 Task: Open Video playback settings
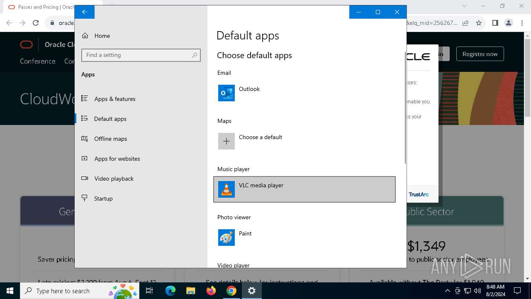[x=141, y=179]
